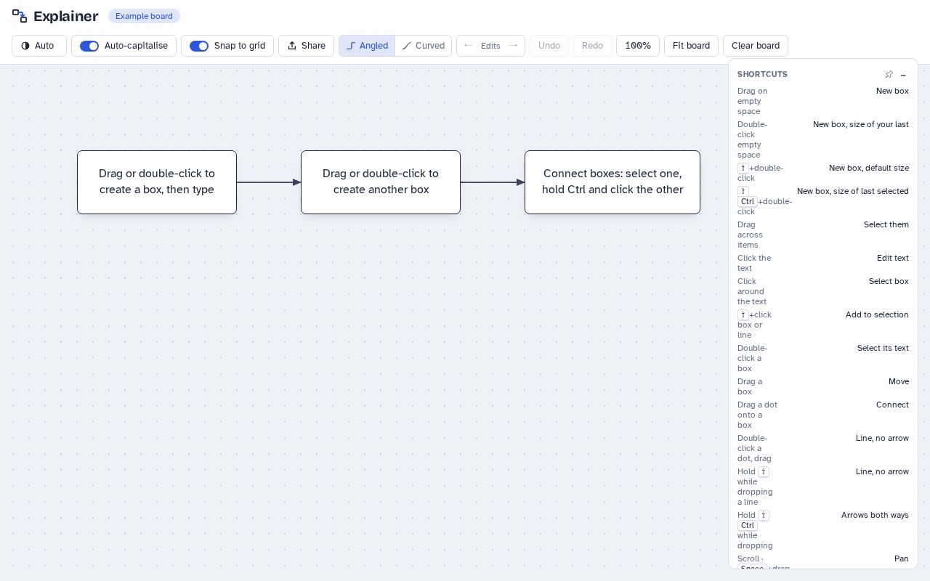Click 'Select box' shortcut text
The width and height of the screenshot is (930, 581).
point(889,281)
